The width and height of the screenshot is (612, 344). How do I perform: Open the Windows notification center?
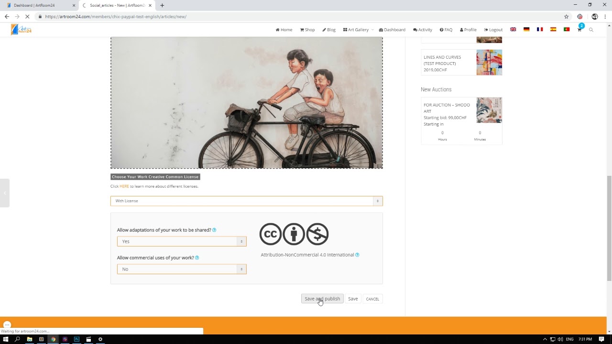(x=601, y=339)
